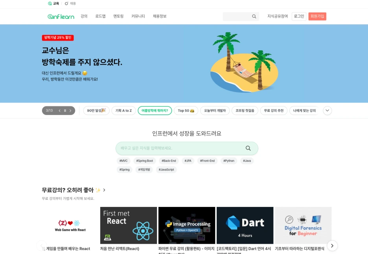This screenshot has width=368, height=254.
Task: Go to the previous banner slide
Action: [x=60, y=111]
